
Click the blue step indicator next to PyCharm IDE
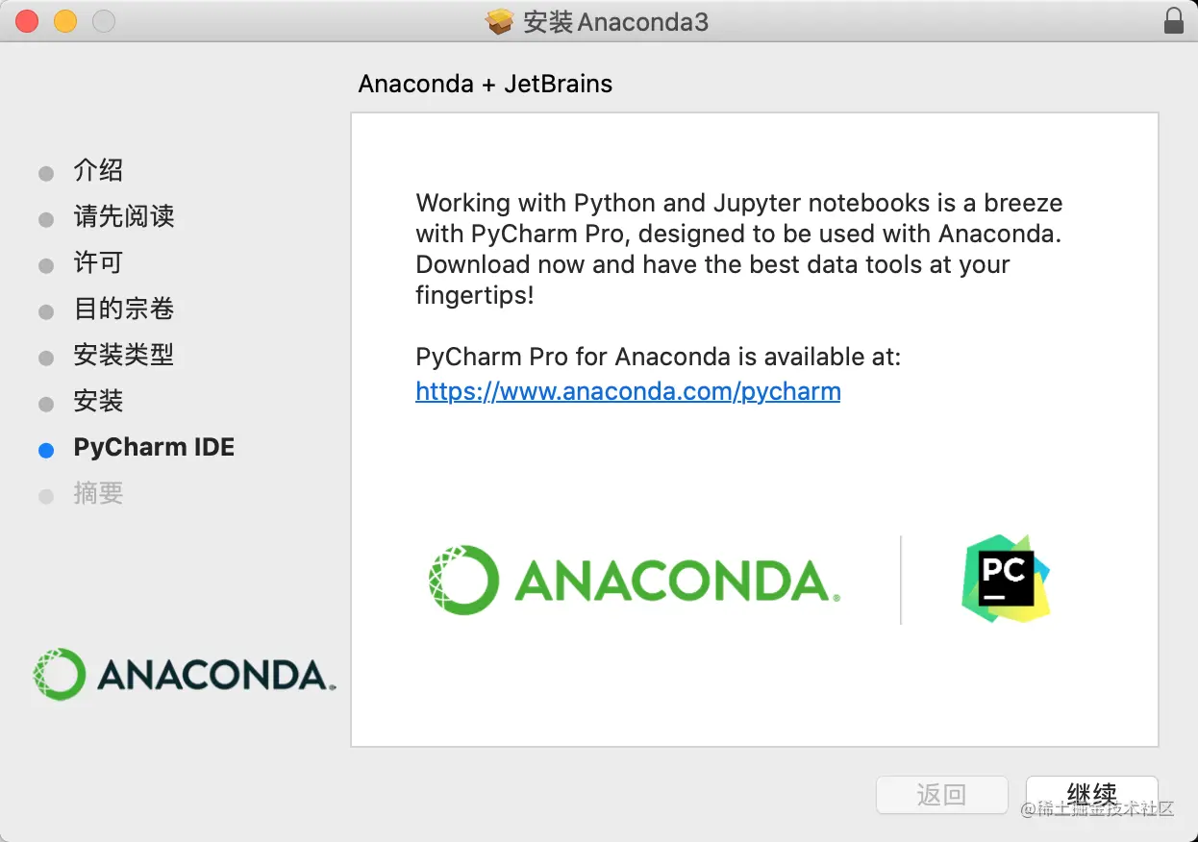(45, 448)
